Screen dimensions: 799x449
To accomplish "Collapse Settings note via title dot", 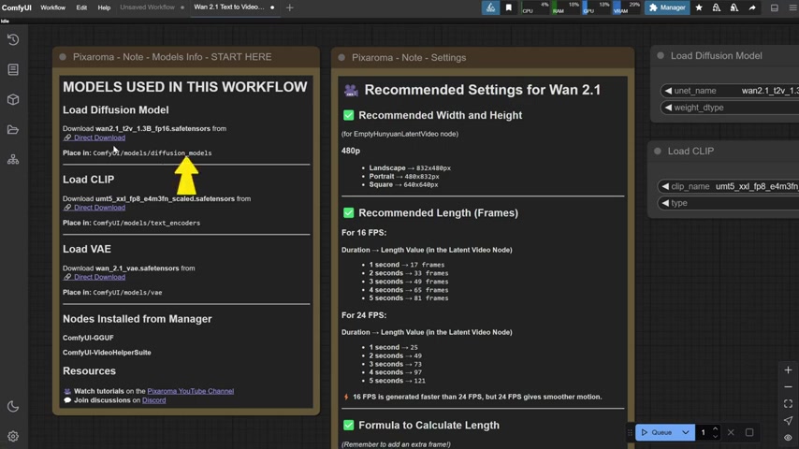I will 341,58.
